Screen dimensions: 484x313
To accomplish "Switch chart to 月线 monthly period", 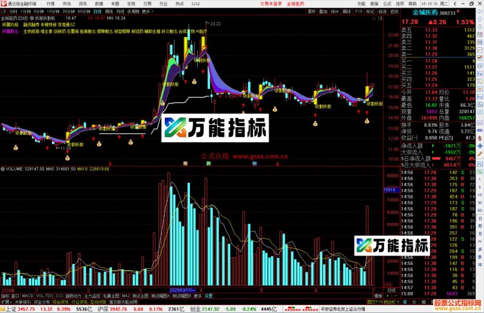I will [x=120, y=12].
